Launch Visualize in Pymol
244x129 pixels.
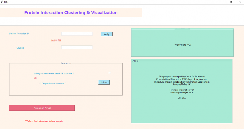(42, 108)
